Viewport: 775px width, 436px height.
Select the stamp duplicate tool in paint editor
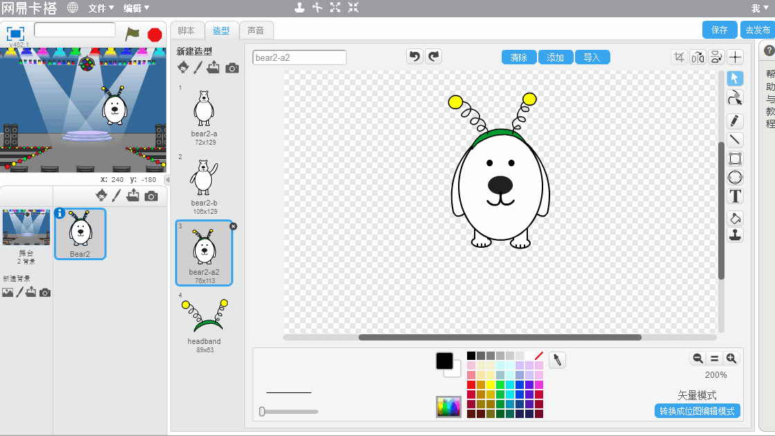click(x=735, y=235)
